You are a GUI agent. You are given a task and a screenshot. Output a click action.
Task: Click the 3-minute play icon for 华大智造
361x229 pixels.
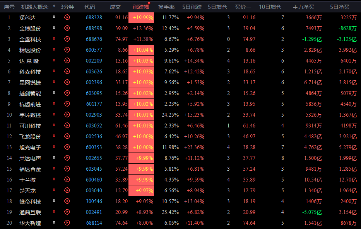[x=67, y=223]
